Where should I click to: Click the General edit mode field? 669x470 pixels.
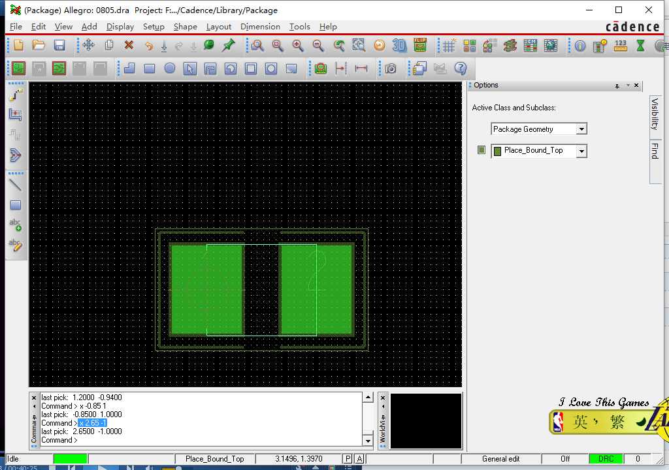(501, 459)
